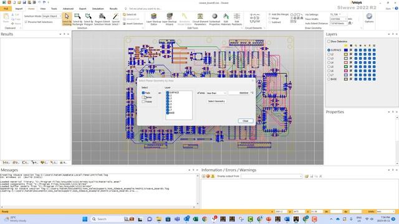Click the Help question mark icon
This screenshot has width=399, height=224.
[397, 8]
